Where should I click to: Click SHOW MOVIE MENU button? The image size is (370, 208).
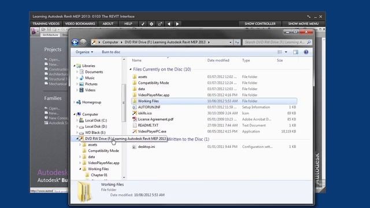[303, 24]
